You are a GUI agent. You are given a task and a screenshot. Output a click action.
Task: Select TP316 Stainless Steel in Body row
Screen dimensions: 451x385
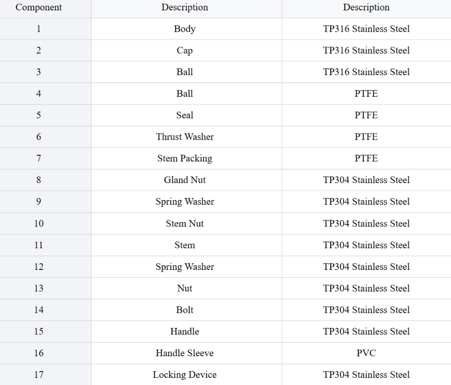click(367, 29)
